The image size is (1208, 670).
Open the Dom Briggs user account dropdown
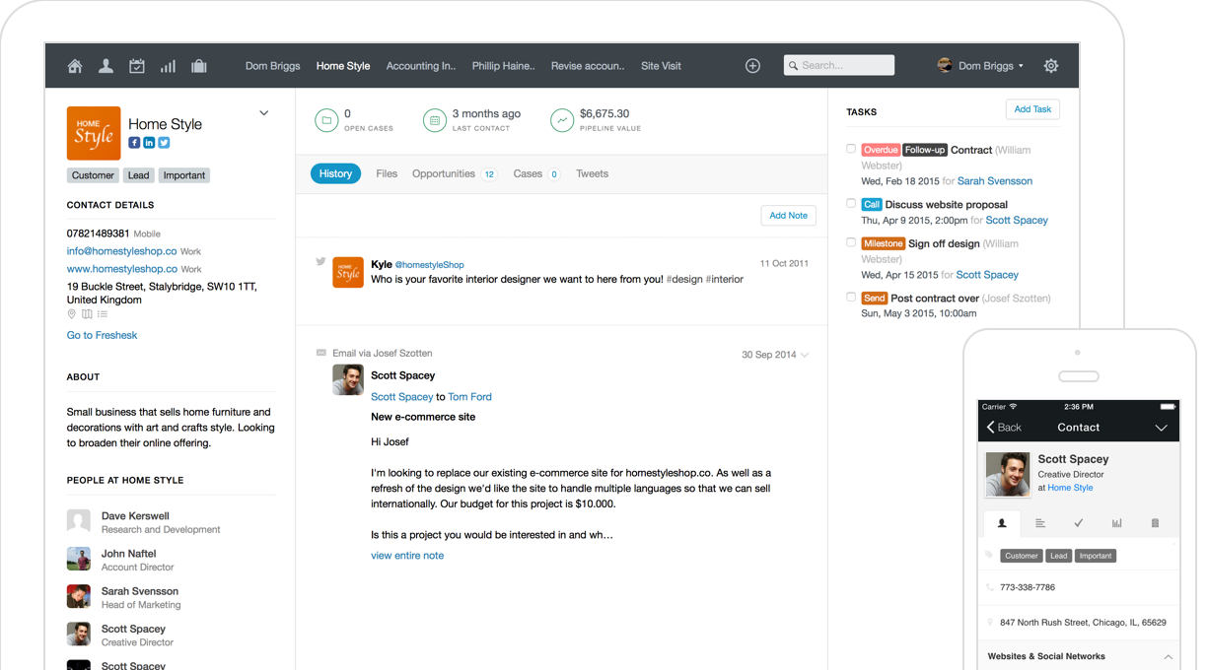pos(980,66)
